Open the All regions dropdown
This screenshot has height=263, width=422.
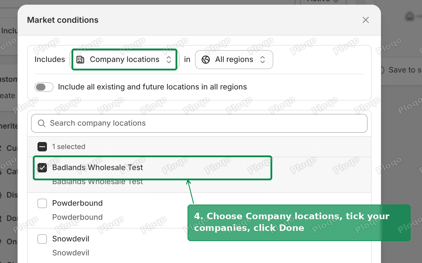pos(234,60)
